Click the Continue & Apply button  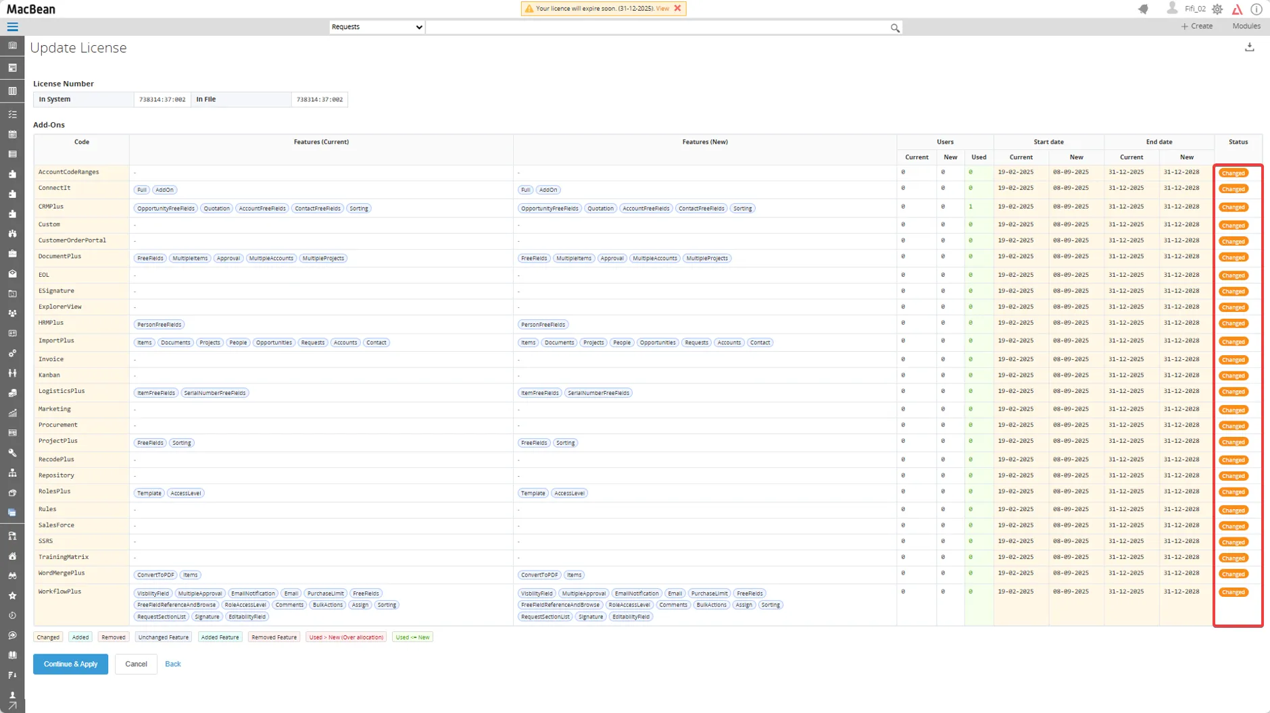[70, 664]
